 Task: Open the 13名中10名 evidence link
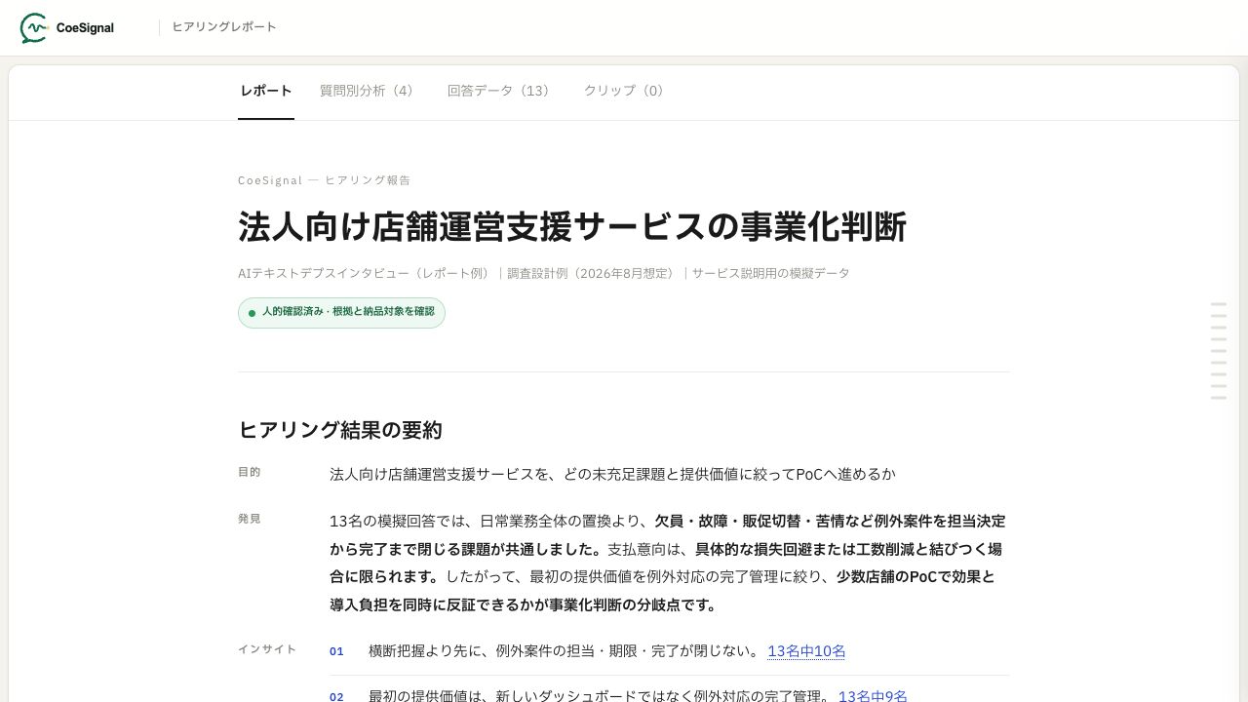tap(806, 651)
